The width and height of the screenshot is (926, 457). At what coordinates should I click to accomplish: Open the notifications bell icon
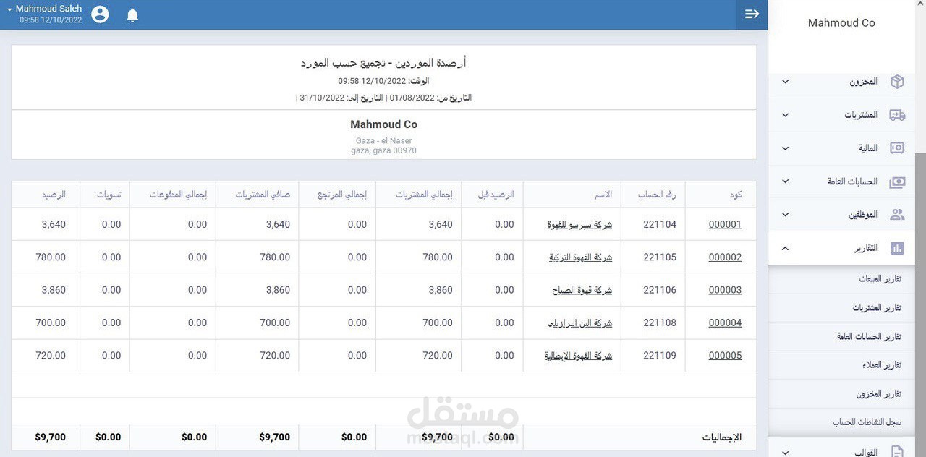132,14
